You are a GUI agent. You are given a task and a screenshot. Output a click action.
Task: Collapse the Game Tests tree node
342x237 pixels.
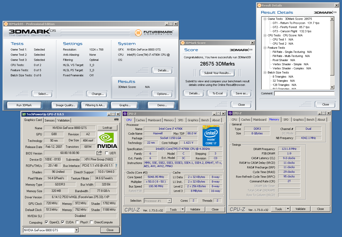pos(265,19)
